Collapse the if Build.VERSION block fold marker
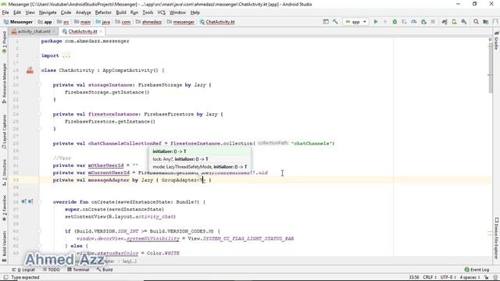500x281 pixels. 39,231
